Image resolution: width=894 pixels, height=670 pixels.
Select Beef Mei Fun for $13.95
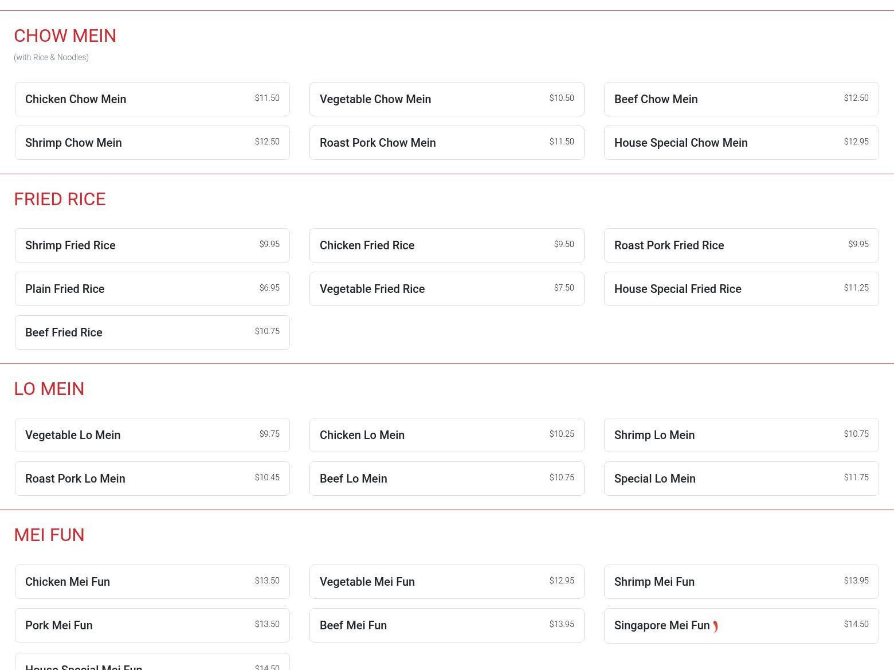pyautogui.click(x=446, y=625)
